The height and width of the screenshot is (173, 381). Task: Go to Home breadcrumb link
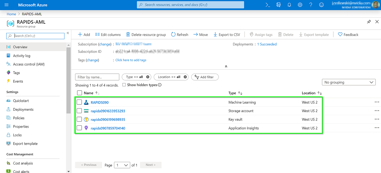11,14
